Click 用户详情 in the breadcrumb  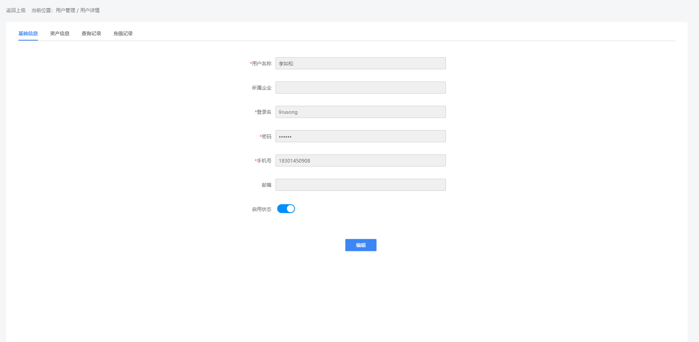point(90,10)
